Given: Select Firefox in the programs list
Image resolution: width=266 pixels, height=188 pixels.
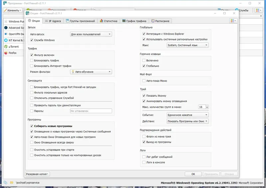Looking at the screenshot, I should pos(14,53).
